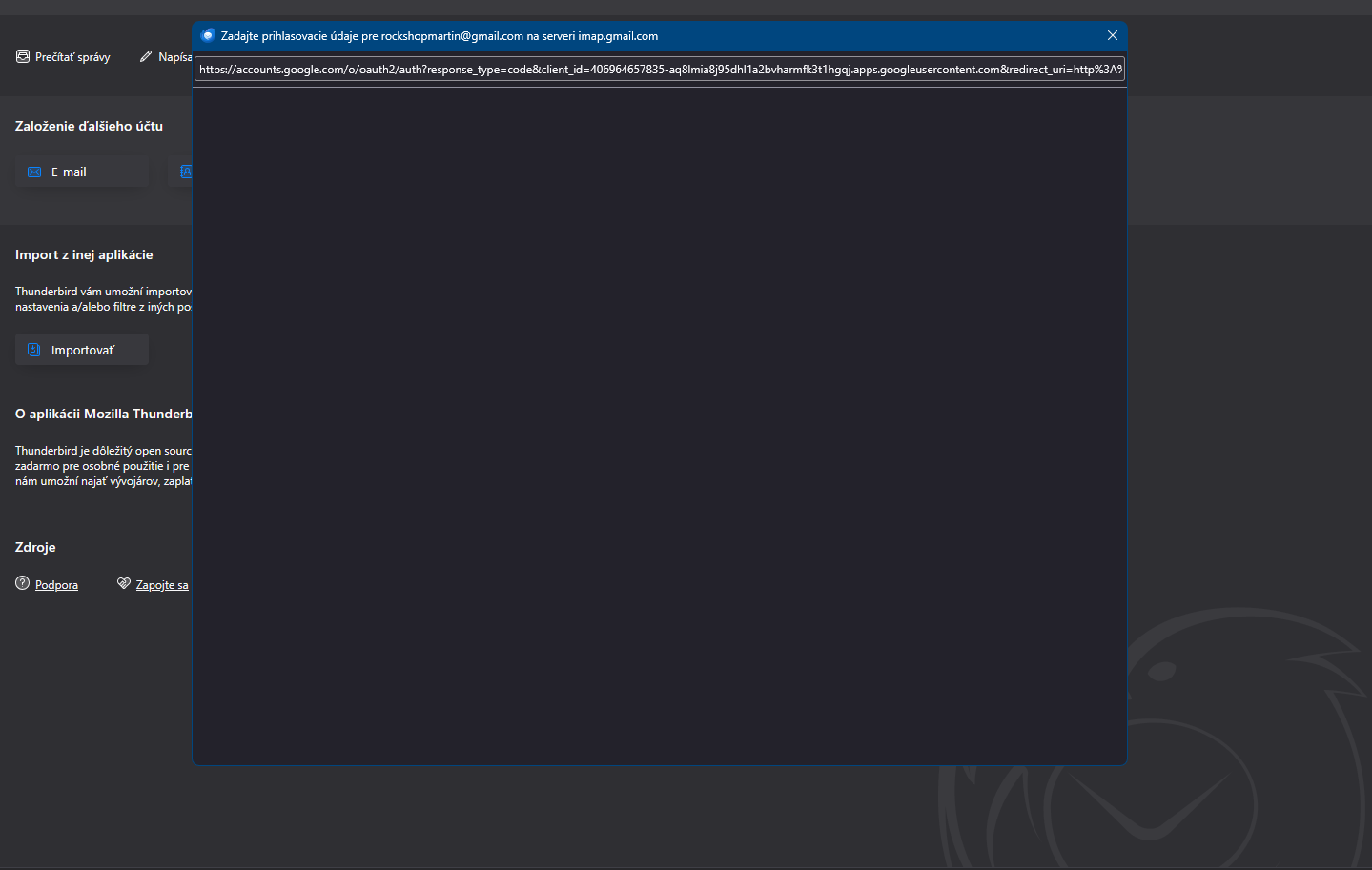This screenshot has height=870, width=1372.
Task: Click the pencil Napísať button
Action: 166,57
